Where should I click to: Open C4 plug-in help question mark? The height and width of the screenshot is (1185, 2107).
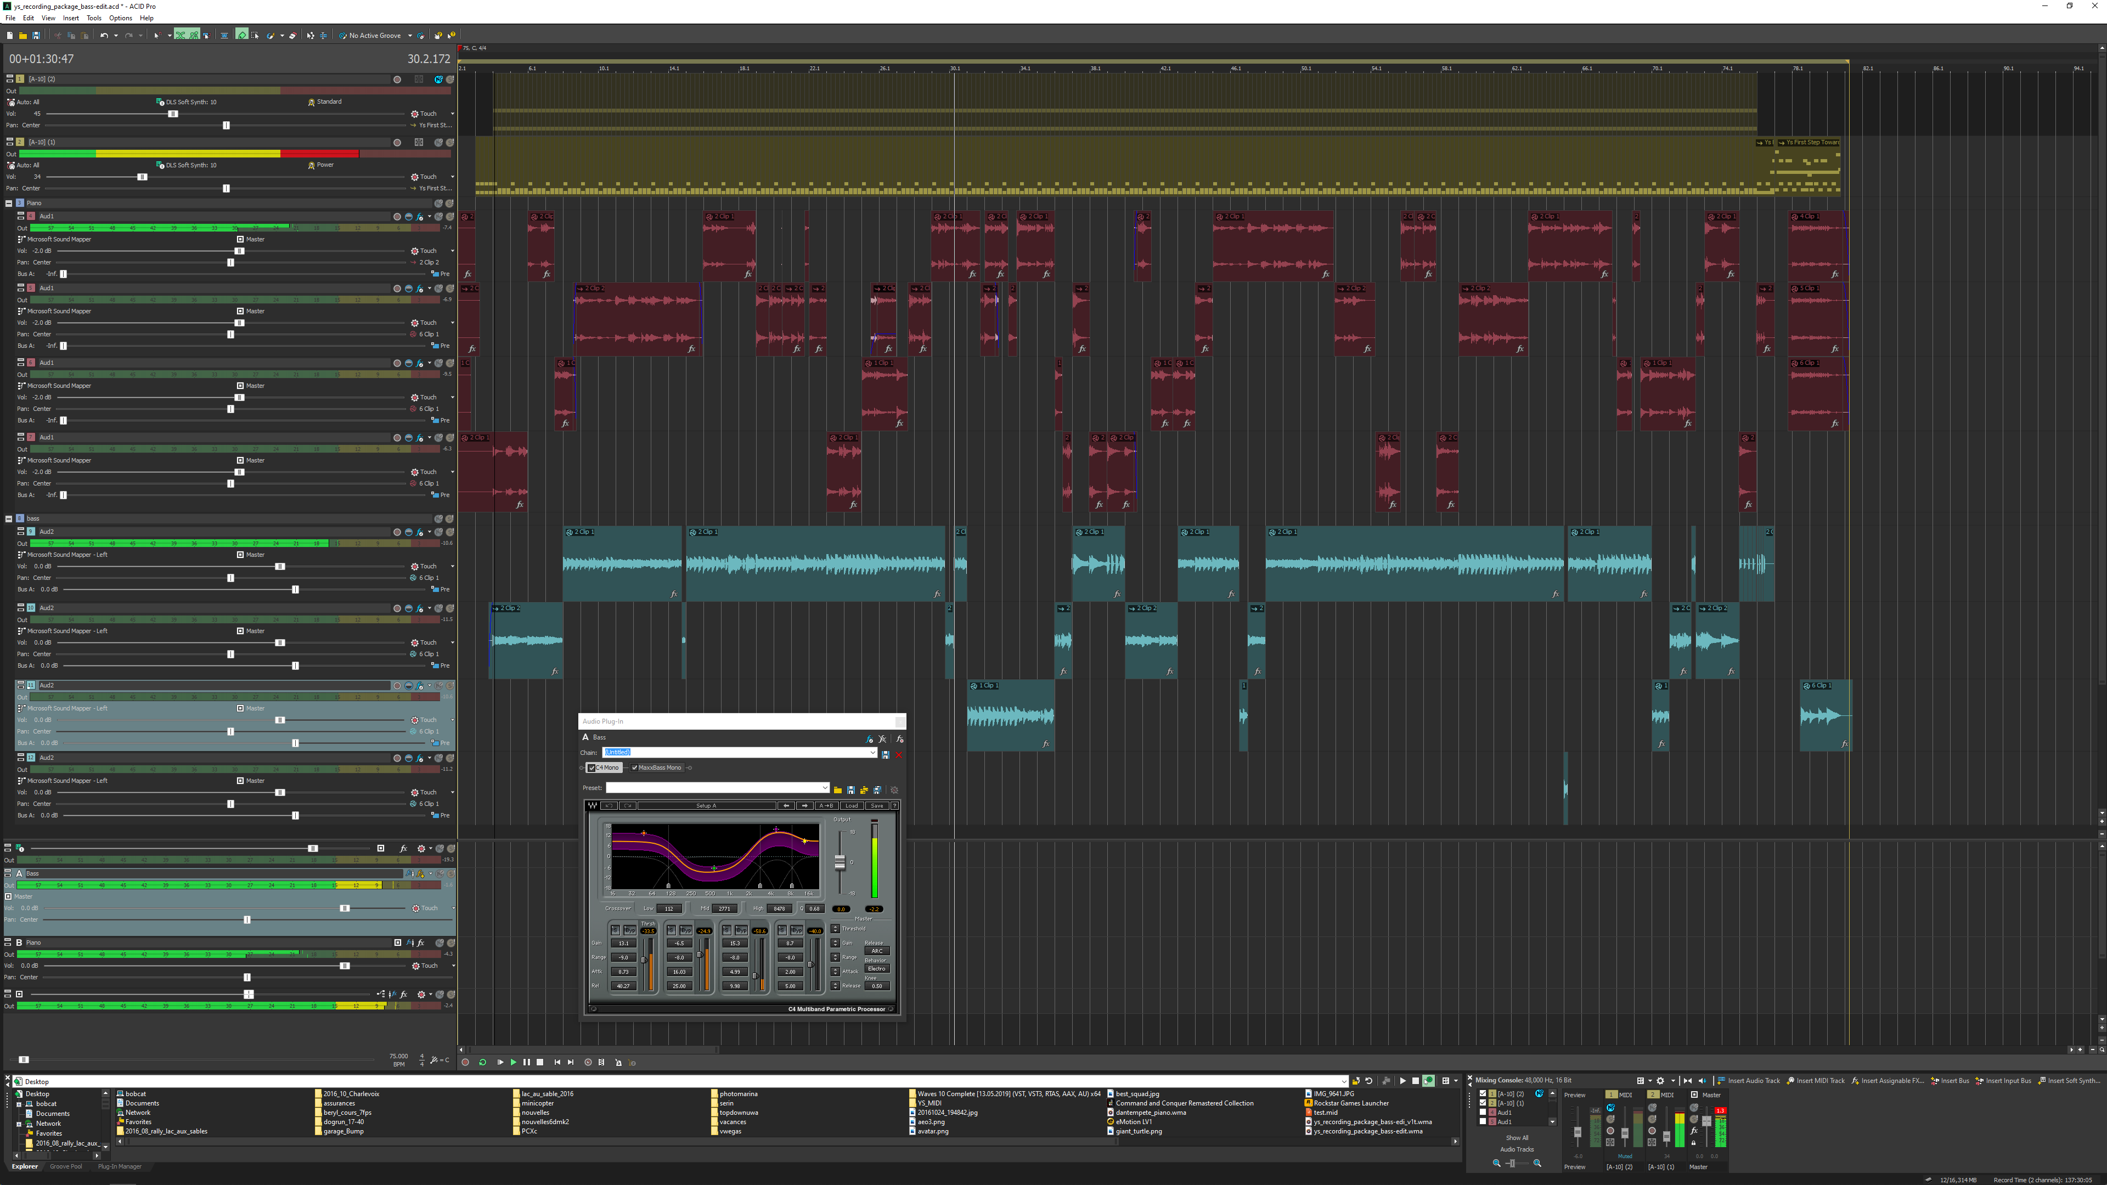(895, 806)
